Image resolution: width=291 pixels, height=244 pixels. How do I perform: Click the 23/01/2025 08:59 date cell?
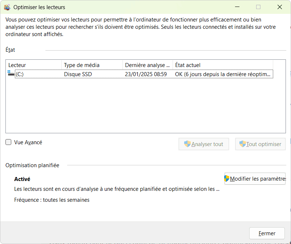pos(146,74)
